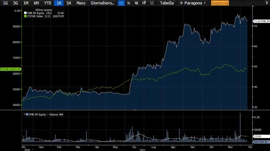This screenshot has width=270, height=151.
Task: Select the Mass maximum range tab
Action: click(81, 3)
